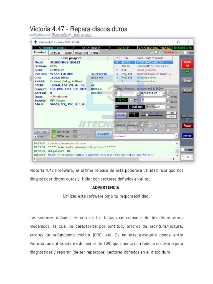Viewport: 213px width, 284px height.
Task: Click the password input field
Action: pos(144,136)
